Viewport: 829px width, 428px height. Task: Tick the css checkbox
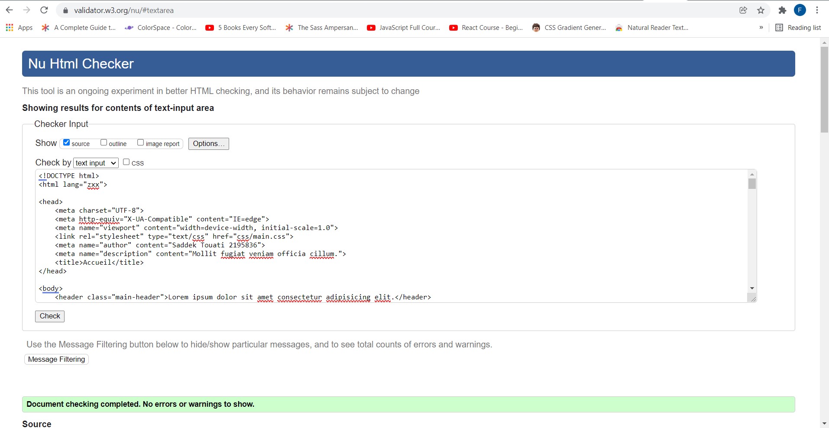click(x=126, y=162)
